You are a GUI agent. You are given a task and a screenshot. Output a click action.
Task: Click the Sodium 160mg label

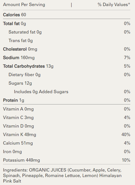[19, 58]
